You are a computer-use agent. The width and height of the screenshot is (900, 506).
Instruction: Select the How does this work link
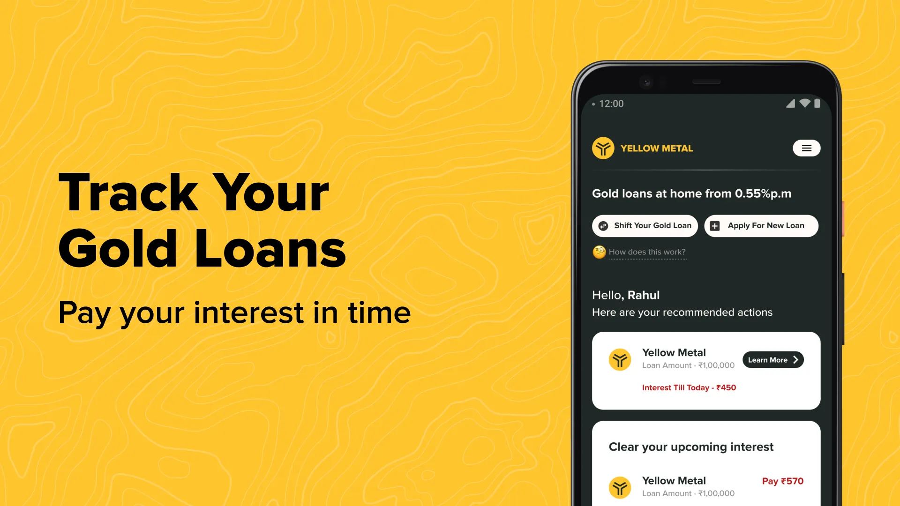pos(646,252)
